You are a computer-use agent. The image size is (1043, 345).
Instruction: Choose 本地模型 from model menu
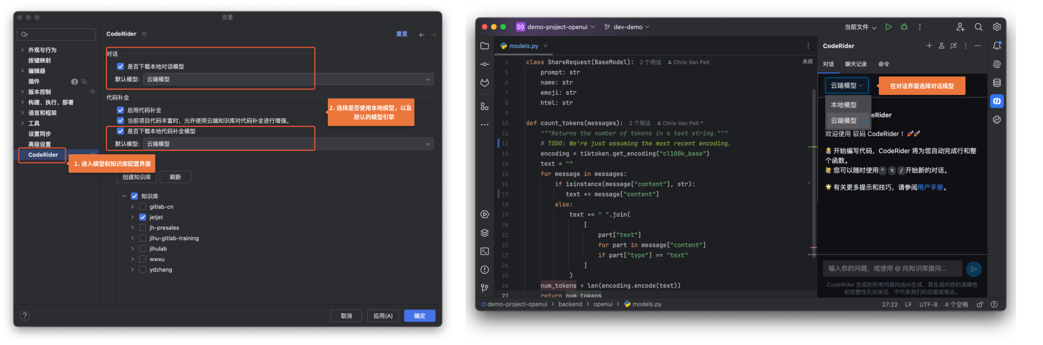click(848, 105)
